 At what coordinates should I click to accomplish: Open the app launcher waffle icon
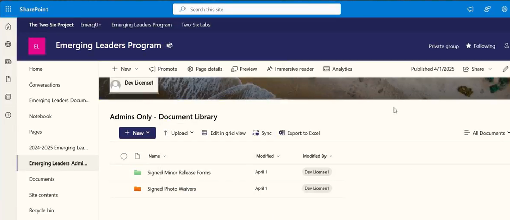click(x=8, y=9)
